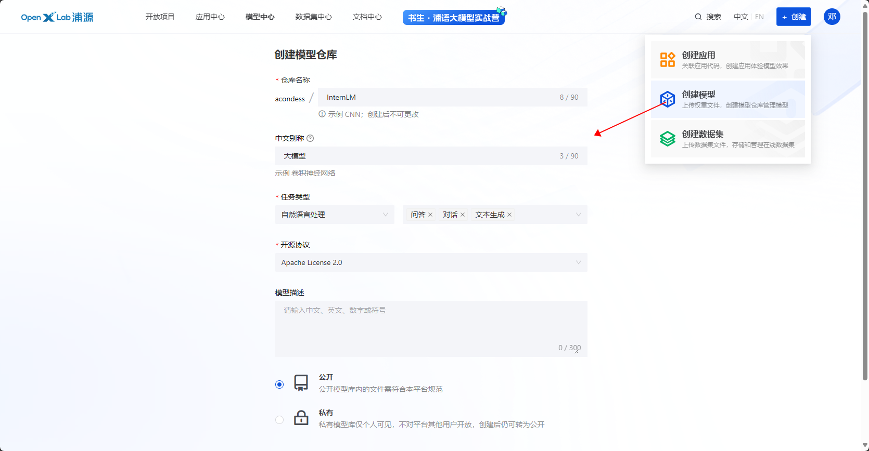Click the 创建应用 orange grid icon
The image size is (869, 451).
pyautogui.click(x=667, y=60)
